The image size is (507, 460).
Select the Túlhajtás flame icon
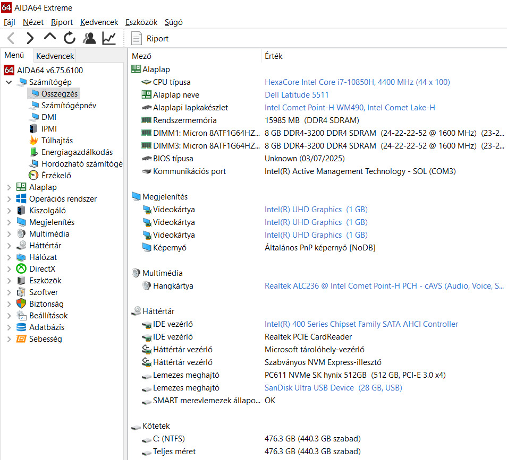[x=33, y=140]
